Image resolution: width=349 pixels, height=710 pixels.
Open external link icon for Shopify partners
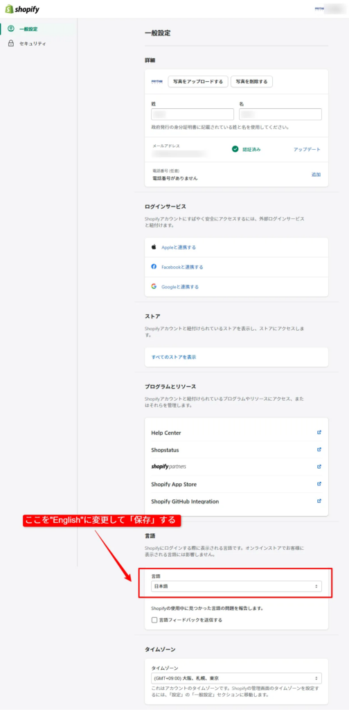[x=319, y=467]
